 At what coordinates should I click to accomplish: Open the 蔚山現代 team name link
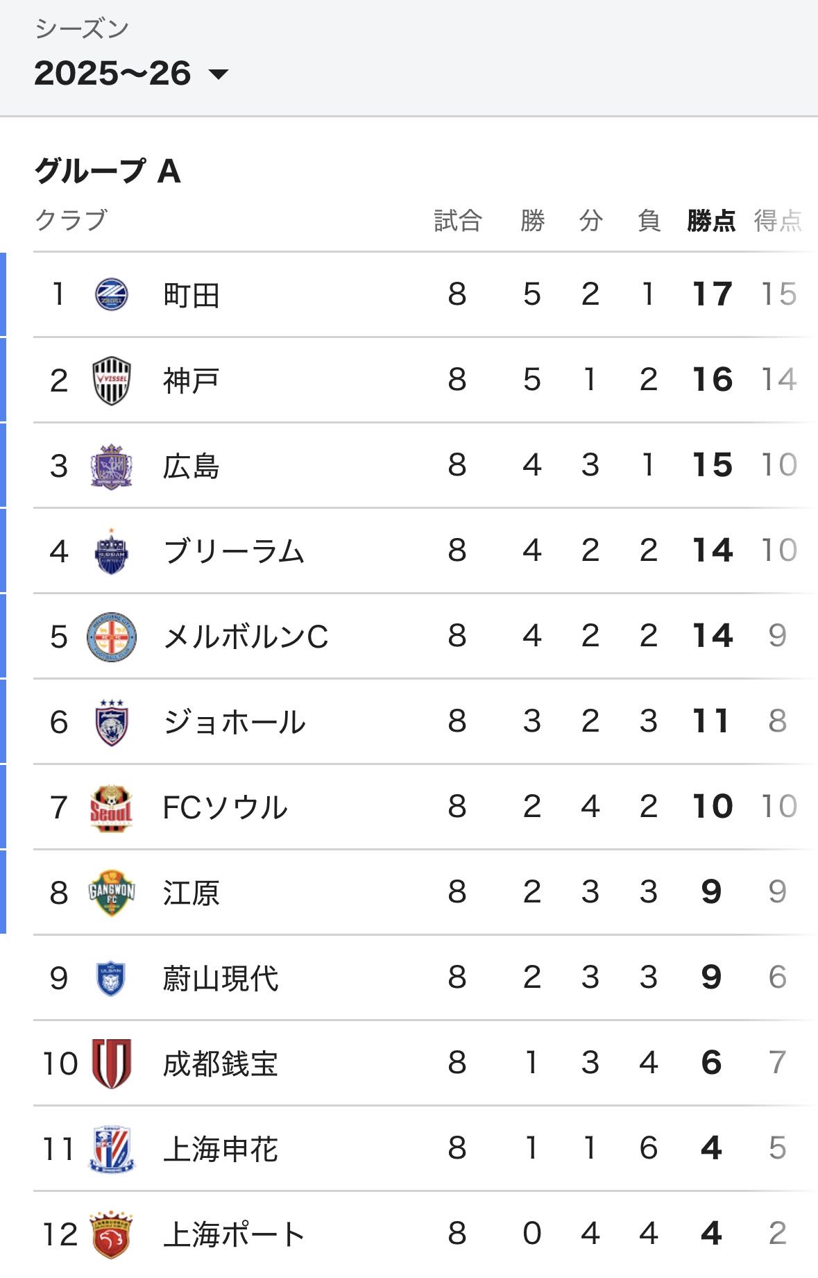(x=221, y=979)
